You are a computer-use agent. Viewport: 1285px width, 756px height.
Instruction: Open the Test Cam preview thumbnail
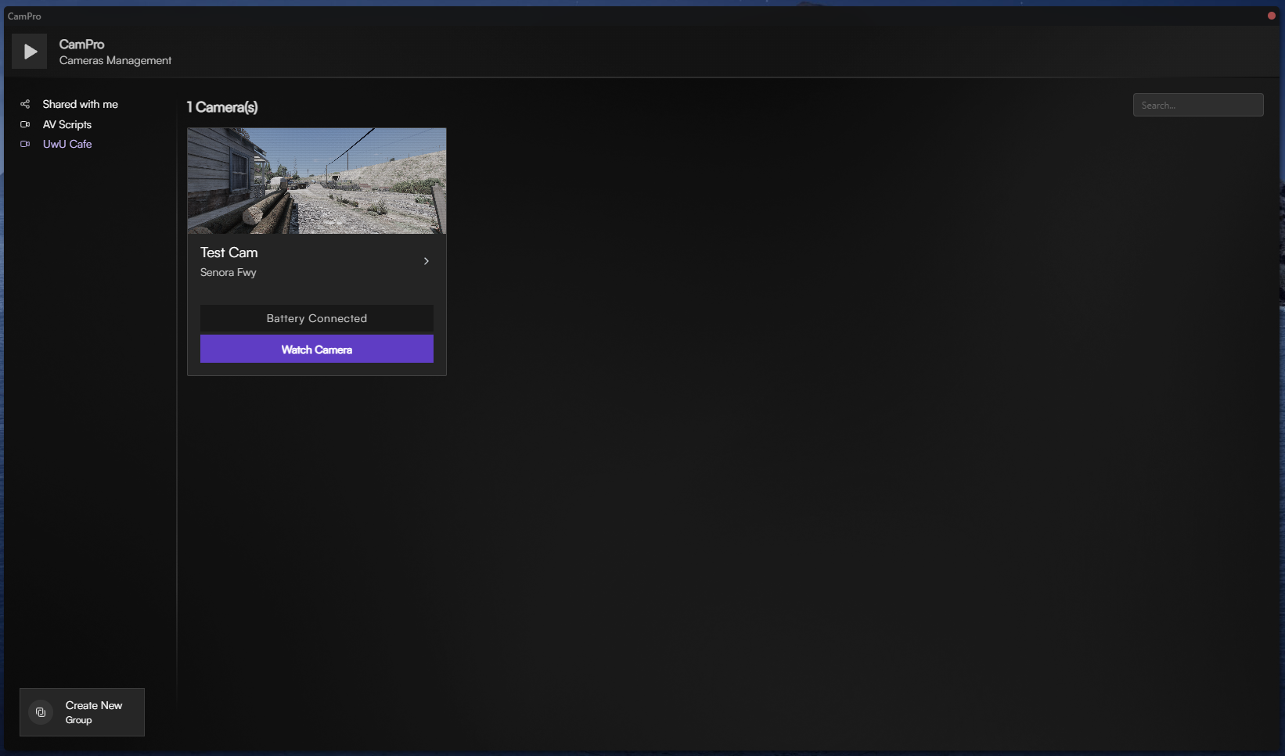316,181
